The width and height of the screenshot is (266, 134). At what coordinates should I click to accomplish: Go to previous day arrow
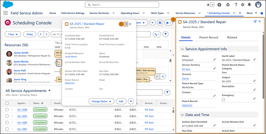tap(40, 34)
